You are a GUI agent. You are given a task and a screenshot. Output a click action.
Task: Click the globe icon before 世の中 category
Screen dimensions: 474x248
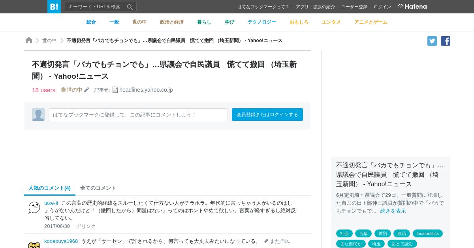tap(63, 90)
